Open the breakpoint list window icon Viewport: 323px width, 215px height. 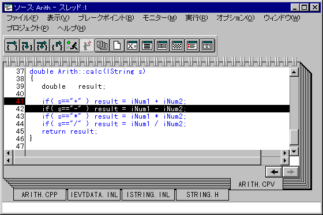click(192, 46)
